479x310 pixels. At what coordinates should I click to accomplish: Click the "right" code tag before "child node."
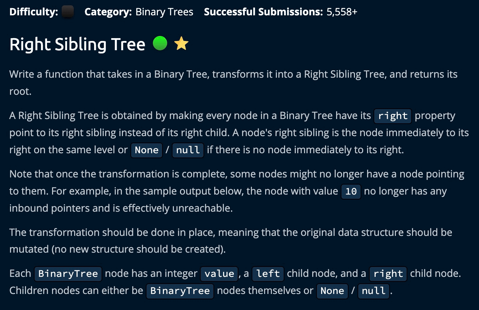click(x=388, y=274)
